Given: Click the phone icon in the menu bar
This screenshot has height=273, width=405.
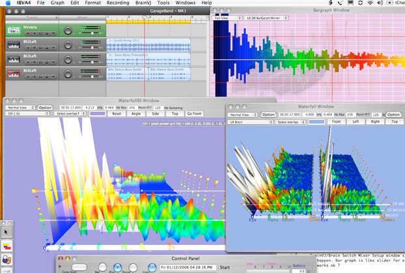Looking at the screenshot, I should [340, 3].
